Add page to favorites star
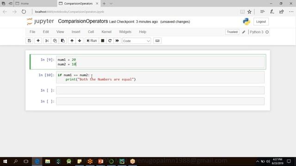The width and height of the screenshot is (296, 166). pos(249,12)
